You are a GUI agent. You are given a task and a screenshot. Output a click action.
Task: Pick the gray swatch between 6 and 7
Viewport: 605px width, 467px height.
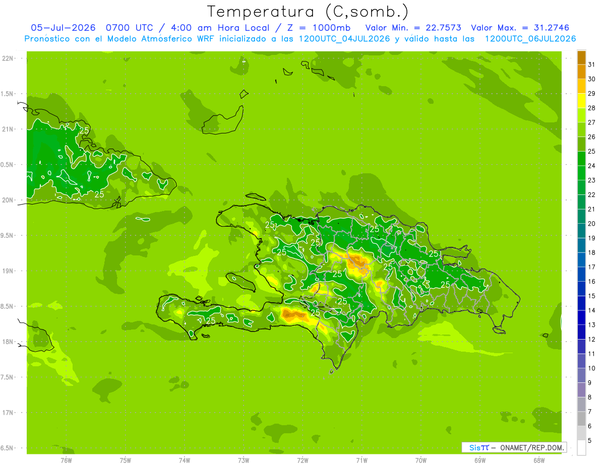pos(581,419)
